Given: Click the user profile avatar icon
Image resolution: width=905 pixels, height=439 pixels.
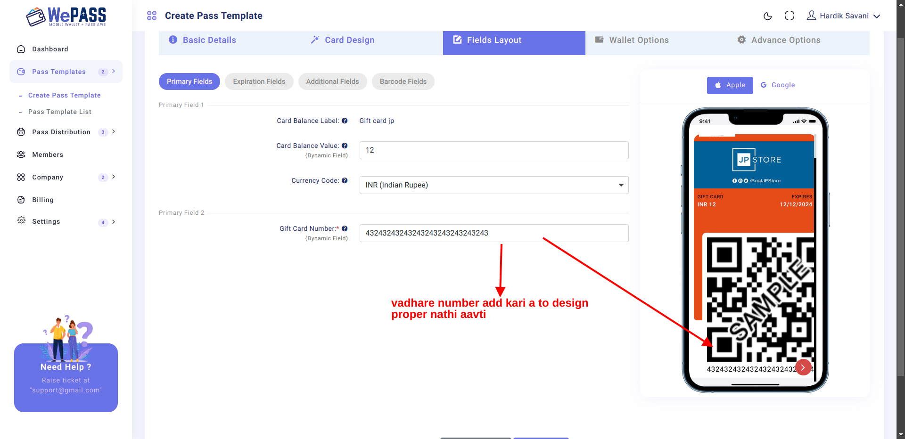Looking at the screenshot, I should tap(811, 16).
